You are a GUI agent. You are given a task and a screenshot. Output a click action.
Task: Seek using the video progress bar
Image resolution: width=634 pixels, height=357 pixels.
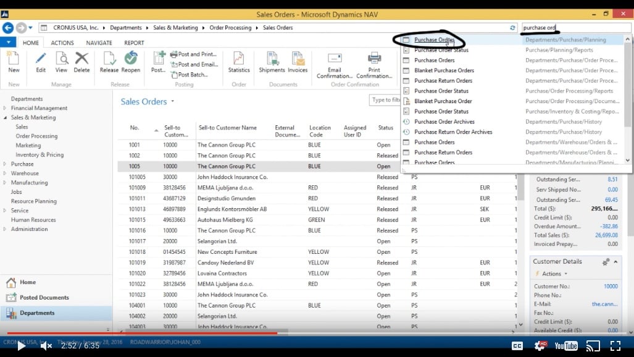click(x=317, y=333)
